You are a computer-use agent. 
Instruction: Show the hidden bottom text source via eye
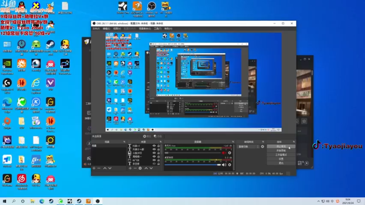click(154, 164)
